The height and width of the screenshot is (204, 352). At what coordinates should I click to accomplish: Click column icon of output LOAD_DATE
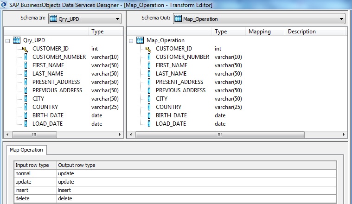pyautogui.click(x=149, y=124)
